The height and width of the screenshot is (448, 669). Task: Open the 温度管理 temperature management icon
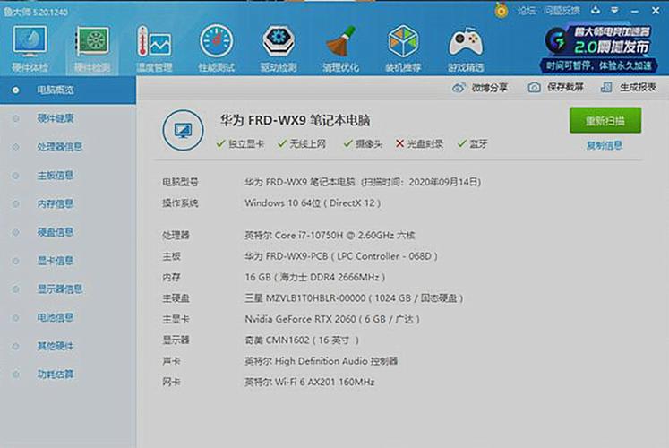(154, 48)
